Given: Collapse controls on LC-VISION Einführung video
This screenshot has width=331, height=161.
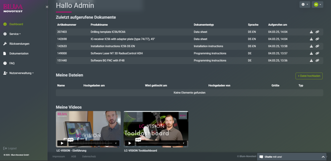Looking at the screenshot, I should 116,143.
